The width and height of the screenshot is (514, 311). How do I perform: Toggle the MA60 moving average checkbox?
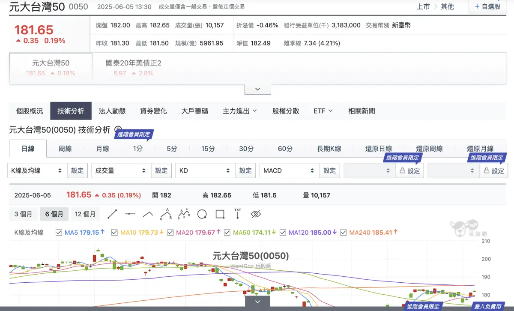[x=227, y=233]
